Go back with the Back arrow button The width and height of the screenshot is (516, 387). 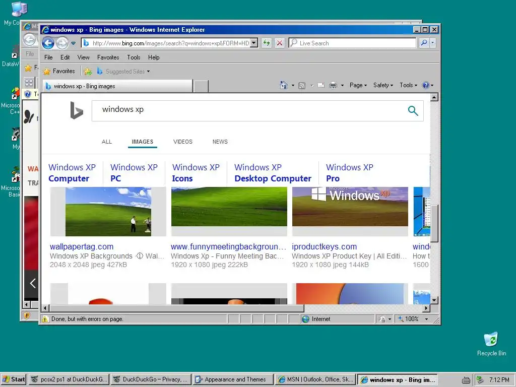[48, 43]
